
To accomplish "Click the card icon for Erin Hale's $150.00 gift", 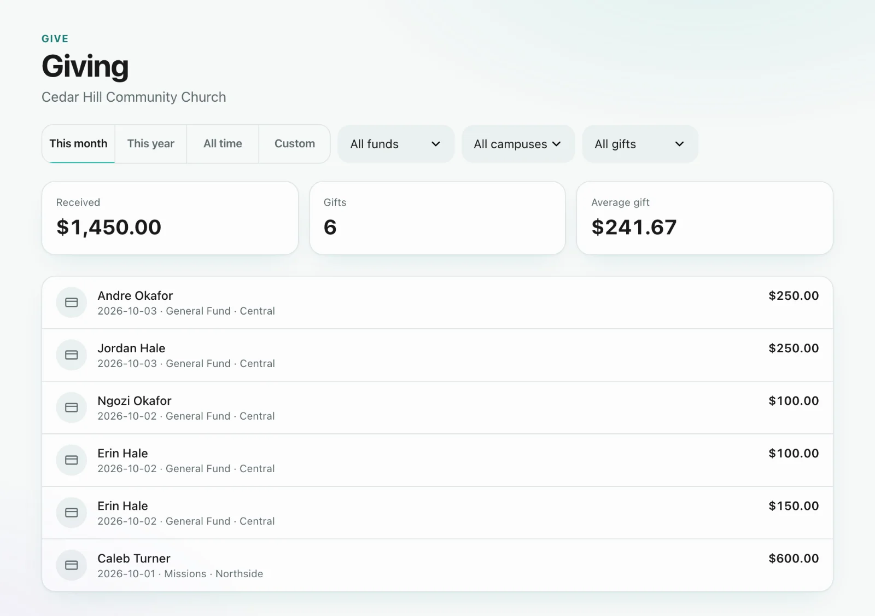I will tap(72, 513).
